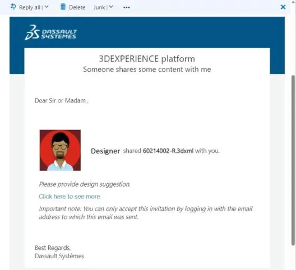Screen dimensions: 296x270
Task: Click the Dassault Systemes logo
Action: click(x=51, y=32)
